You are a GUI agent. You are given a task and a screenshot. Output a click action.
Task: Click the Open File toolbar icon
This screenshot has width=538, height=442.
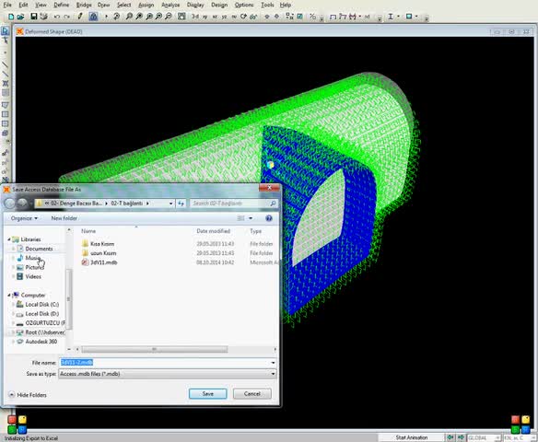tap(20, 17)
